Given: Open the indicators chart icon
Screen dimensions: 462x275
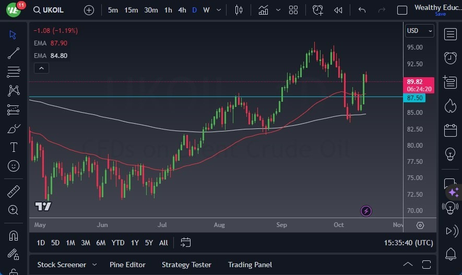Looking at the screenshot, I should pos(264,10).
